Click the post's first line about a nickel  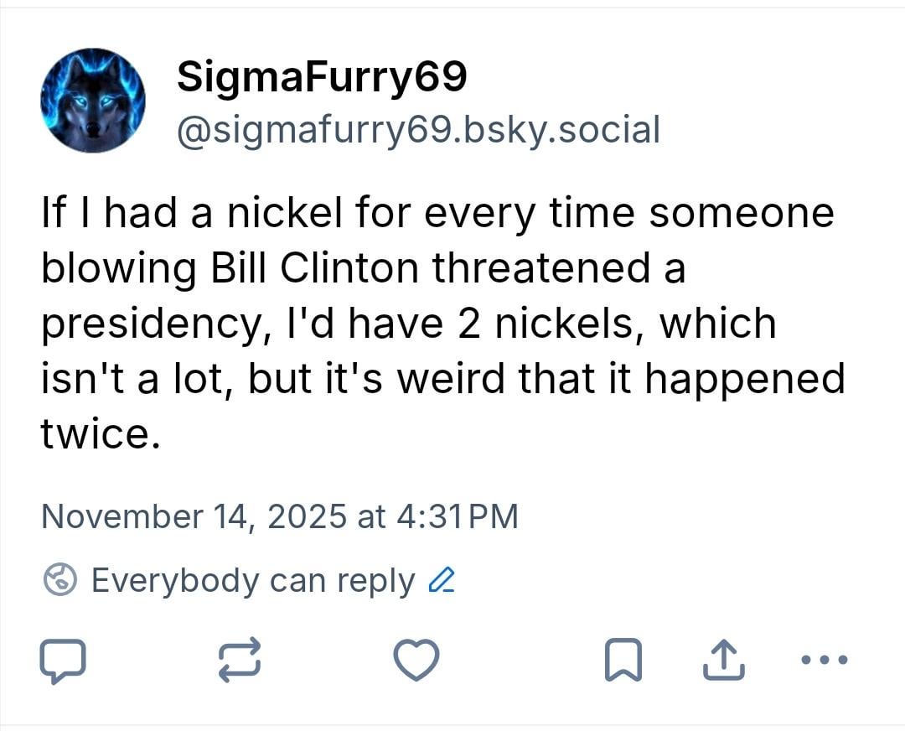(x=437, y=213)
